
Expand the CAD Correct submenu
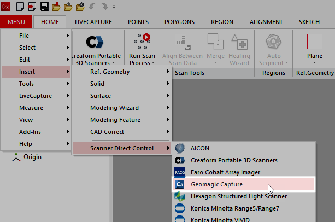122,132
